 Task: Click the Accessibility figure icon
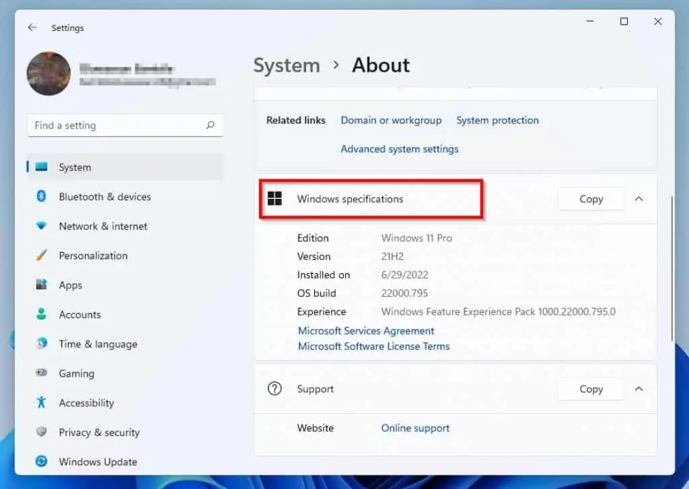pos(41,402)
